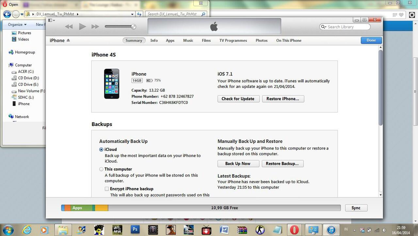Click the iPhone 4S device thumbnail
The image size is (418, 236).
(112, 84)
